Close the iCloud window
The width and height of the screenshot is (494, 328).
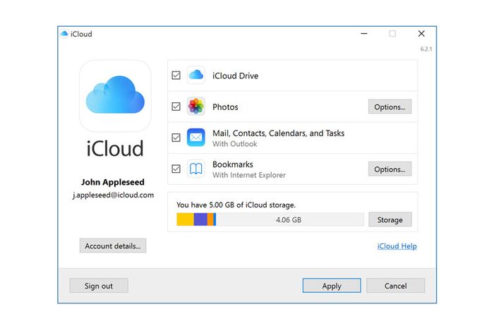click(x=421, y=33)
